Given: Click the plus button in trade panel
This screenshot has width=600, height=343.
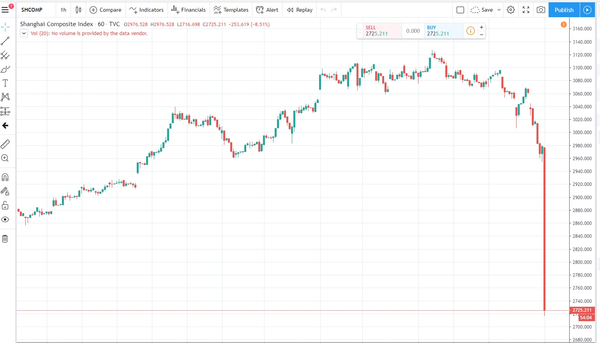Looking at the screenshot, I should pyautogui.click(x=482, y=27).
